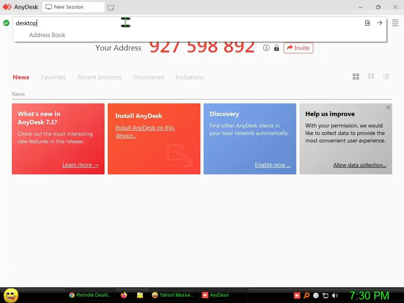
Task: Click the AnyDesk tray icon
Action: pyautogui.click(x=297, y=296)
